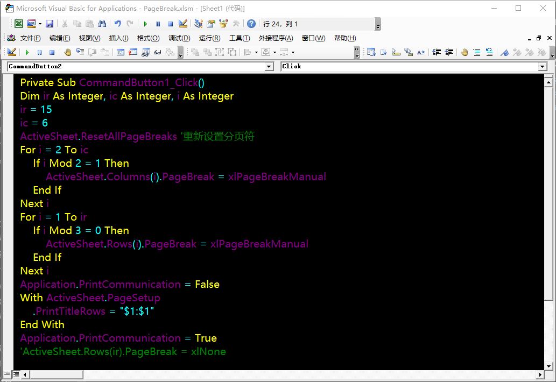Open the Project Explorer window
The width and height of the screenshot is (556, 382).
[x=199, y=24]
